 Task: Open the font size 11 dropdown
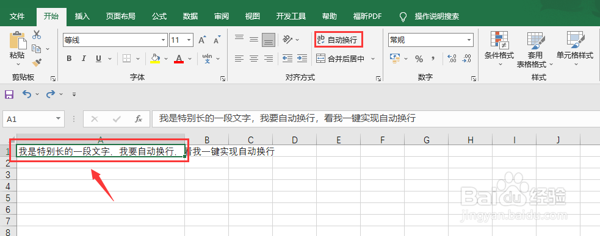tap(189, 40)
